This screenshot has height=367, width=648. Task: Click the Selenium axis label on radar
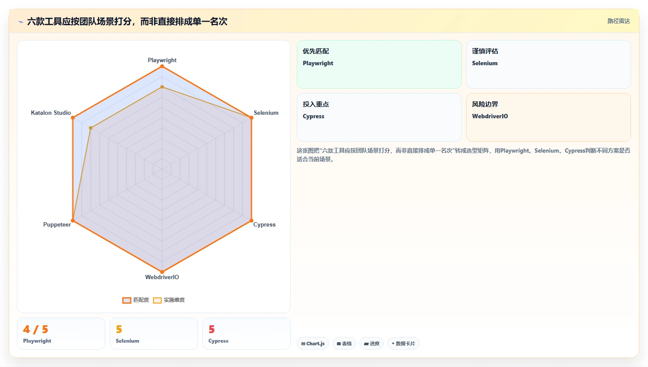click(x=266, y=113)
